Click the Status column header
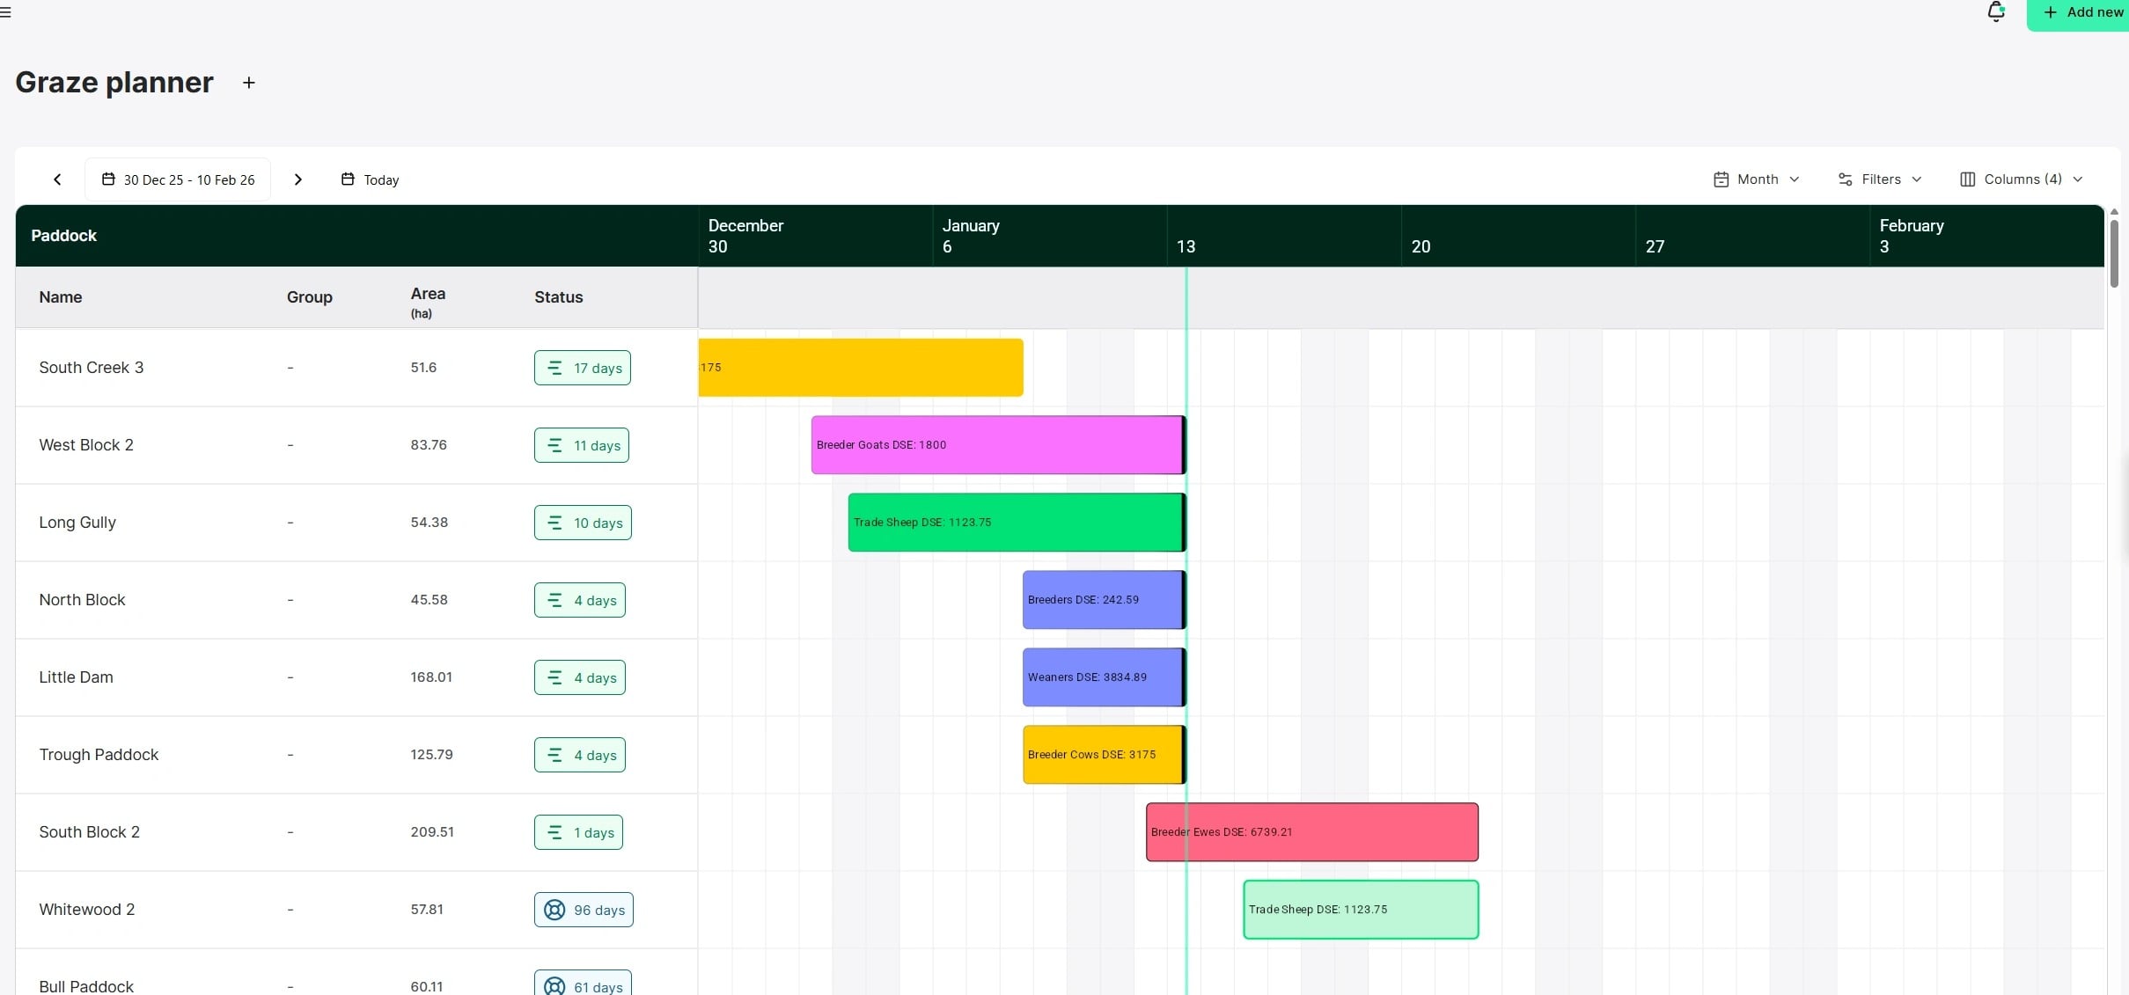Screen dimensions: 2129x995 [558, 297]
